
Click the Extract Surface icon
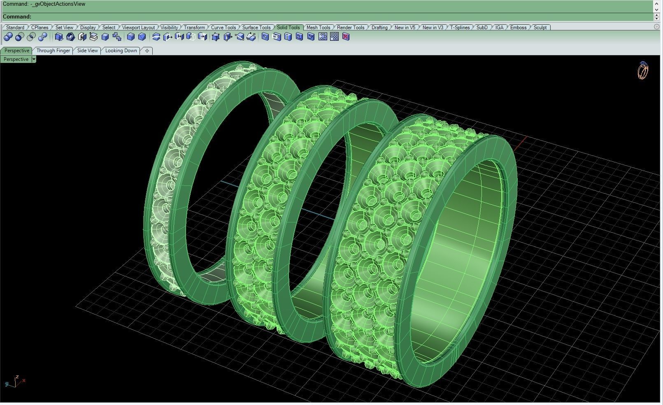(93, 37)
